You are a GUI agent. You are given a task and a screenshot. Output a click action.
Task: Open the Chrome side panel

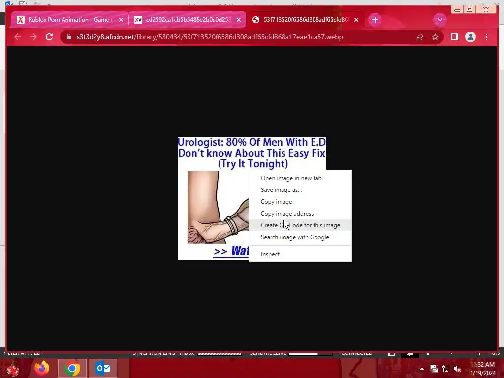pyautogui.click(x=454, y=37)
